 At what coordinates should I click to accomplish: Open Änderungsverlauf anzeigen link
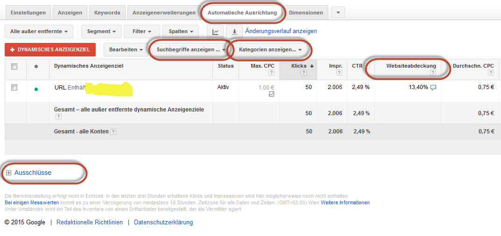281,31
